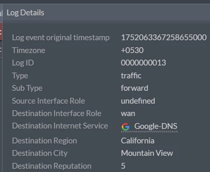Select the Destination Interface Role value wan
The height and width of the screenshot is (172, 210).
point(128,114)
